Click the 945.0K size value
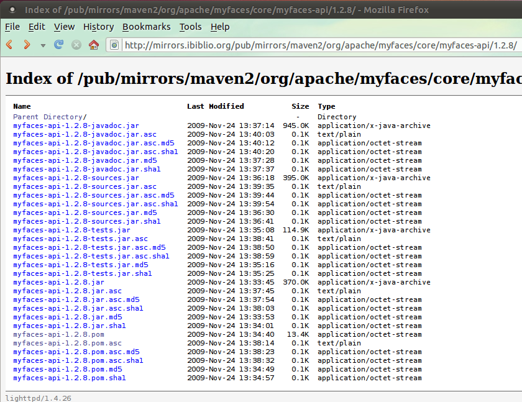 pos(296,126)
